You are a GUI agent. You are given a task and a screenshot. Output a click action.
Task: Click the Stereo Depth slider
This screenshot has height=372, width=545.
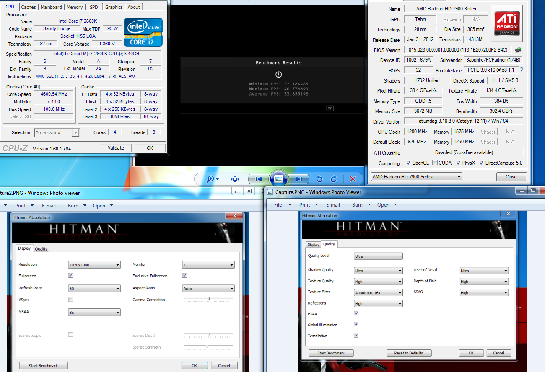click(x=208, y=335)
